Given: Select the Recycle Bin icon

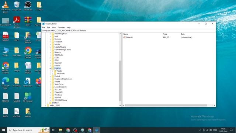Looking at the screenshot, I should click(x=17, y=6).
